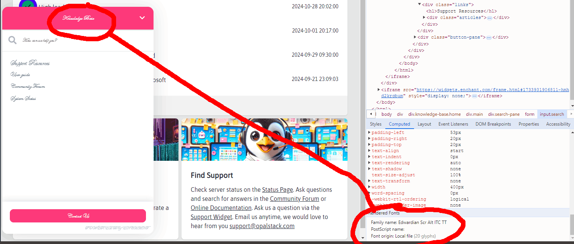Expand the text-indent computed property
This screenshot has width=574, height=244.
coord(369,157)
